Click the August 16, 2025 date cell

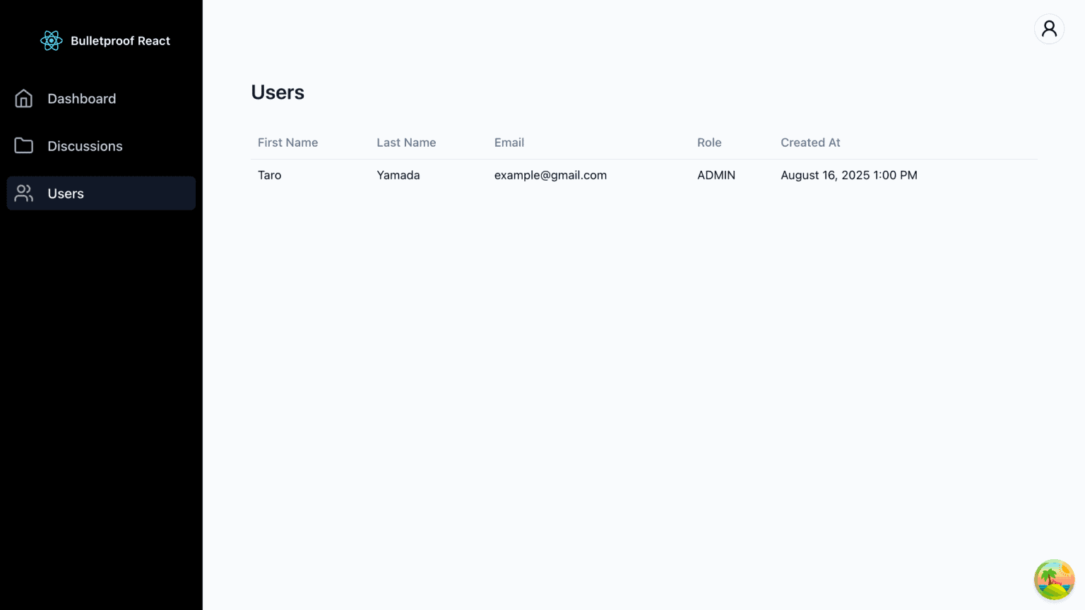tap(848, 175)
